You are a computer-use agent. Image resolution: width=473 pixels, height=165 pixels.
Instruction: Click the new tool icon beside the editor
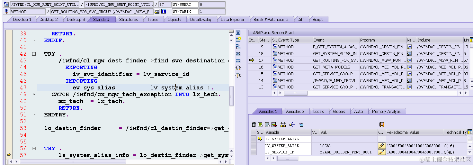pyautogui.click(x=238, y=40)
